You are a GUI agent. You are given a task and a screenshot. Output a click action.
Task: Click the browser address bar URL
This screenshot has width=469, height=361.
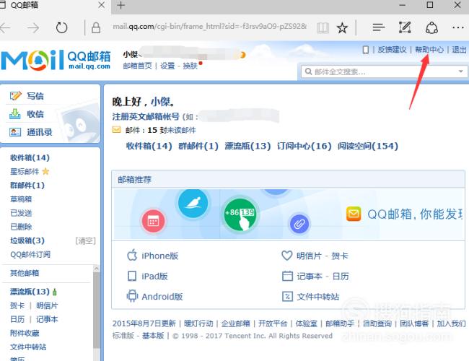(209, 27)
